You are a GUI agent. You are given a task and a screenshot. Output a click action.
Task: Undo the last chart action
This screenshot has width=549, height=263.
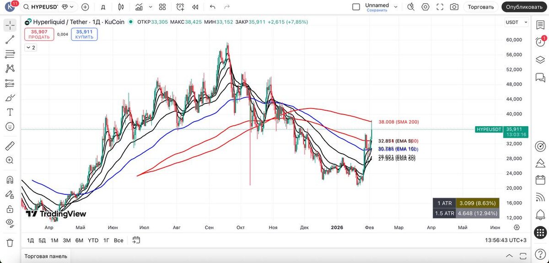pos(212,7)
